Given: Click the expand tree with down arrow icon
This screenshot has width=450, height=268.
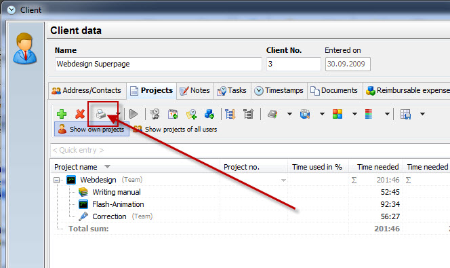Looking at the screenshot, I should (230, 114).
